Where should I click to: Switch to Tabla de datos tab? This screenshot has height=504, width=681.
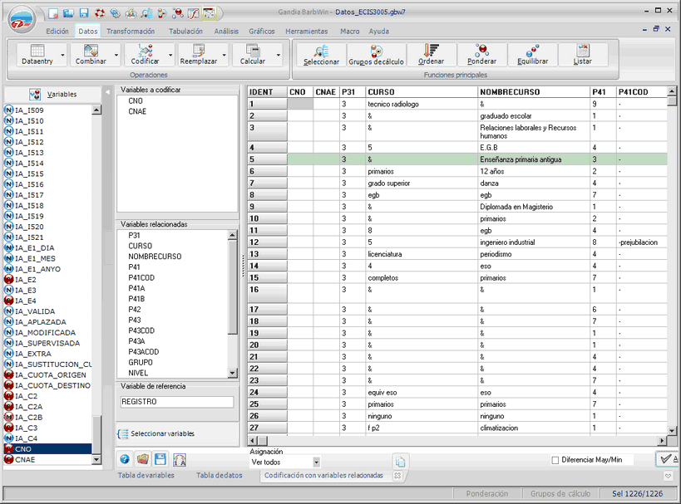pyautogui.click(x=220, y=476)
